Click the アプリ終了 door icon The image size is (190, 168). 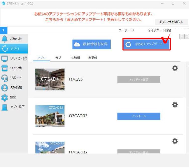click(x=5, y=107)
